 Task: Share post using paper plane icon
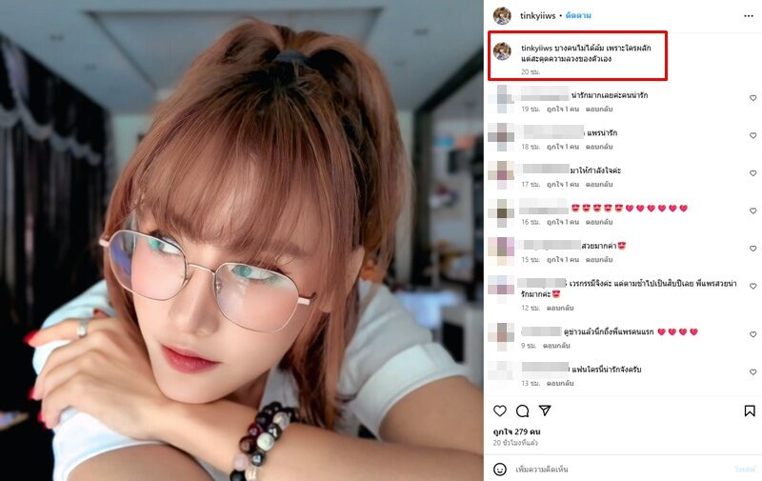click(545, 411)
